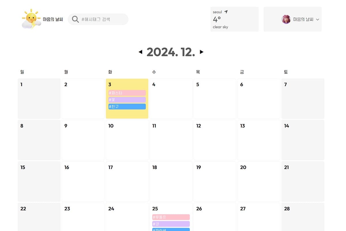Open the blue #친구 tag
This screenshot has height=231, width=346.
click(x=127, y=107)
